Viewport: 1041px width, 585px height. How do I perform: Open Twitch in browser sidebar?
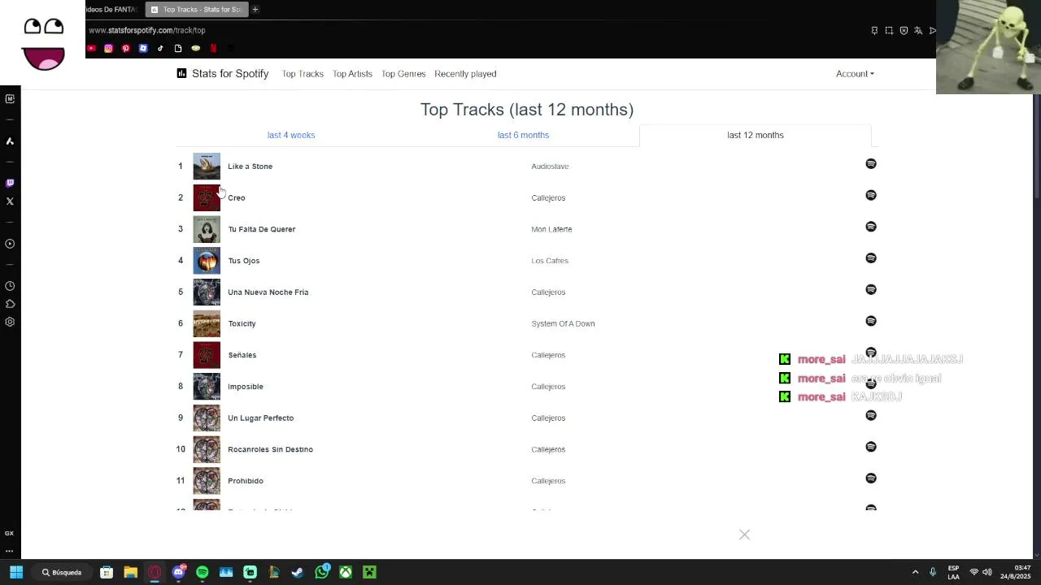pos(10,183)
